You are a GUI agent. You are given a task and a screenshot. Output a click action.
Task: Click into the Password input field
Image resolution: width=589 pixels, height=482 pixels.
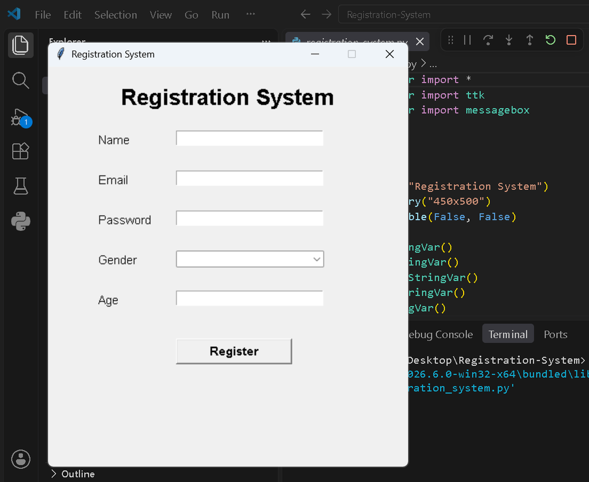click(x=250, y=218)
